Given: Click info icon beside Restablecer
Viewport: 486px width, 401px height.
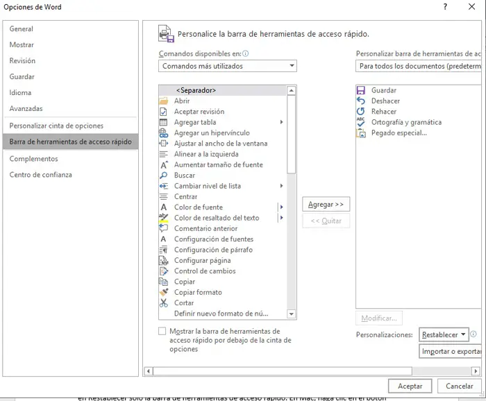Looking at the screenshot, I should [474, 334].
